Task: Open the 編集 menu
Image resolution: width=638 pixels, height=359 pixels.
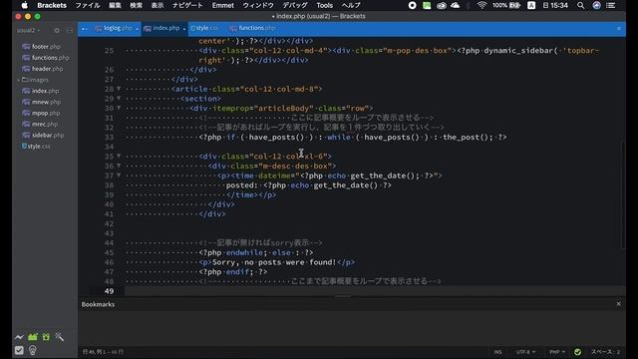Action: point(115,5)
